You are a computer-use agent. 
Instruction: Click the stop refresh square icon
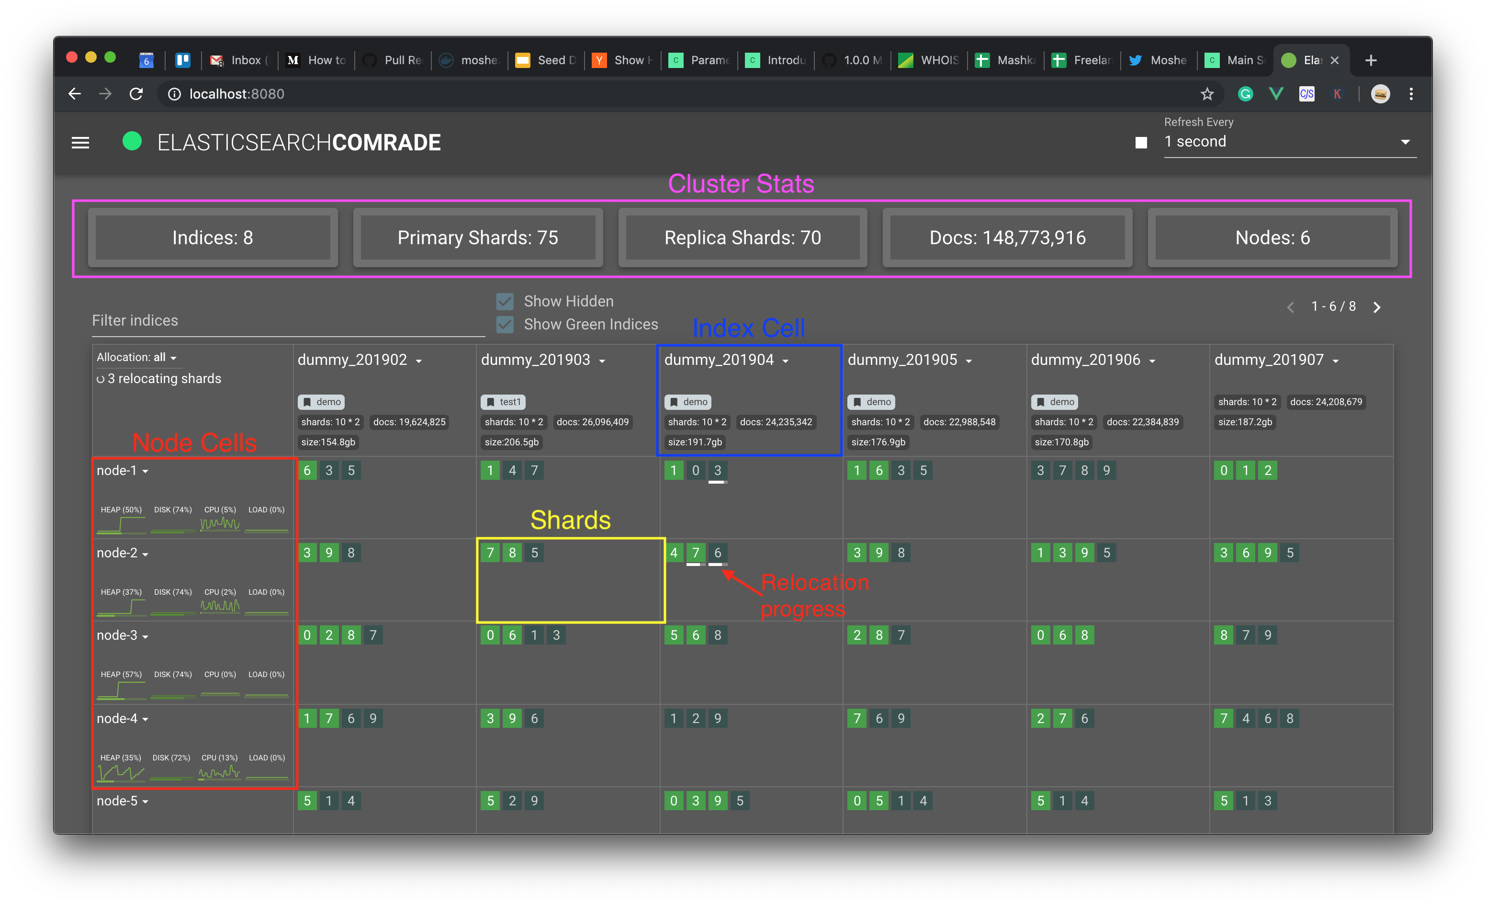click(x=1140, y=143)
